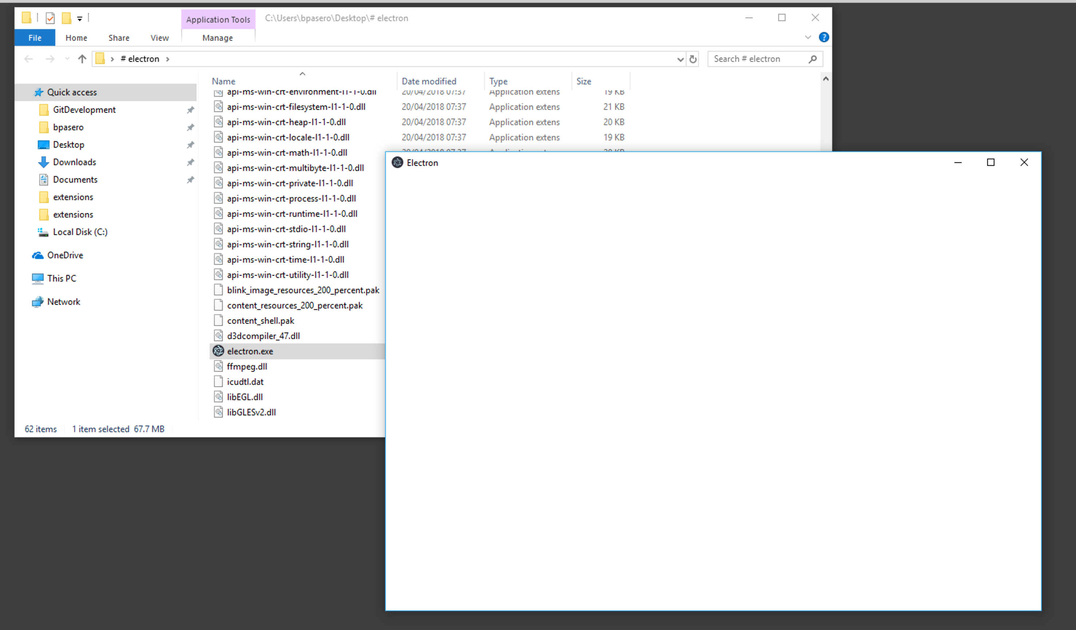Create a new folder via Quick Access toolbar
The width and height of the screenshot is (1076, 630).
67,18
